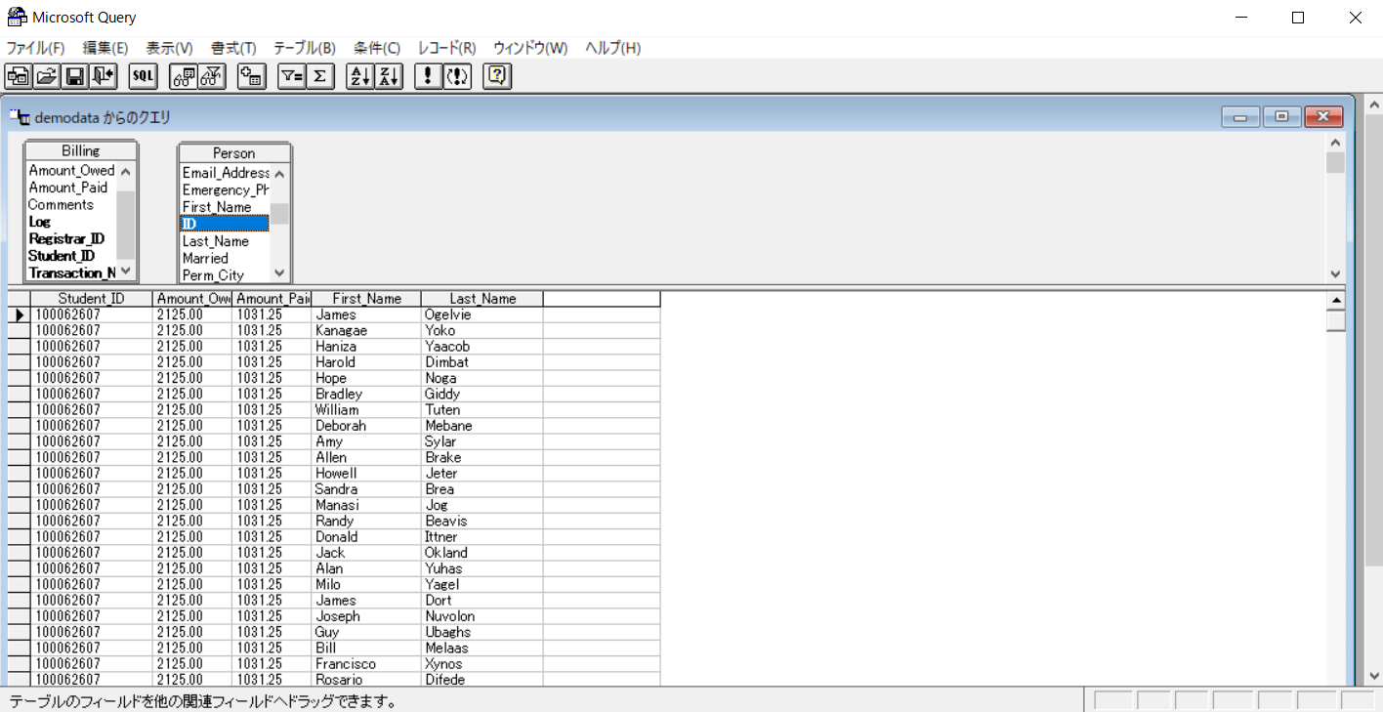Click the Last_Name field in Person table

pyautogui.click(x=216, y=241)
